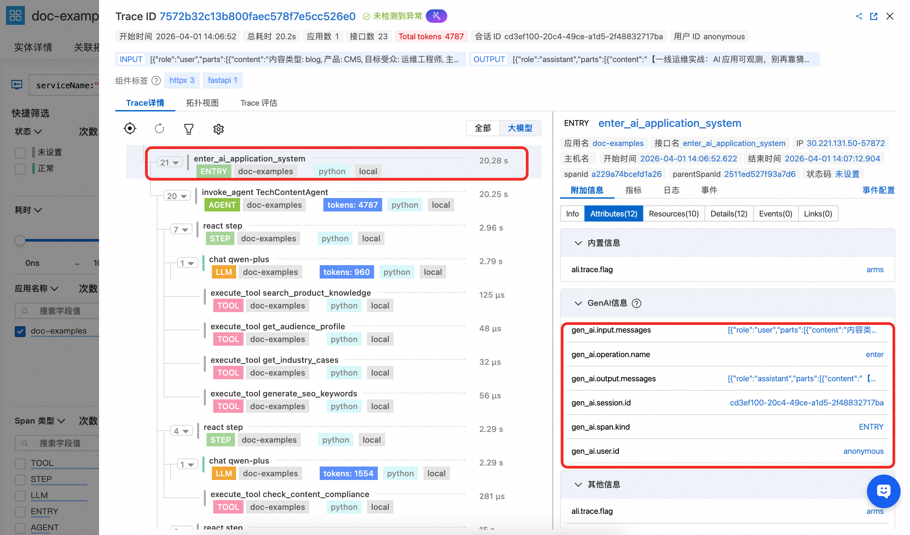Viewport: 910px width, 535px height.
Task: Click the purple AI diagnosis wand icon
Action: coord(436,16)
